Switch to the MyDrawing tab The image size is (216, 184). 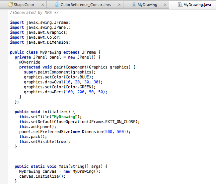148,5
